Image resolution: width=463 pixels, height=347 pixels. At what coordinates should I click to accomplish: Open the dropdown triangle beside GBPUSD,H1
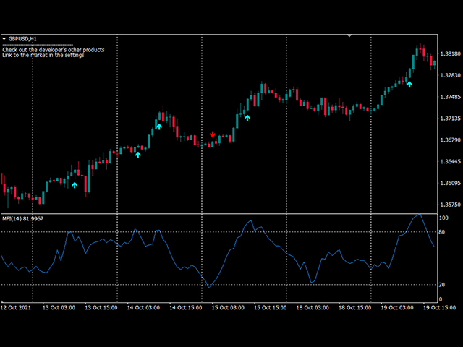(4, 38)
